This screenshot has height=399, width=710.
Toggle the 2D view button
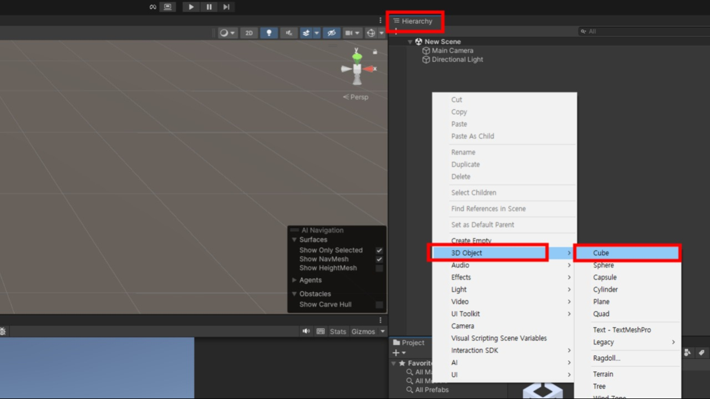[x=249, y=33]
